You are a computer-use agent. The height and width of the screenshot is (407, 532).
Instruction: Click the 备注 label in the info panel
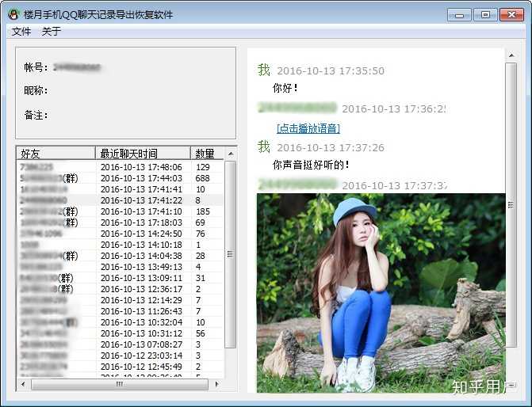click(x=36, y=115)
